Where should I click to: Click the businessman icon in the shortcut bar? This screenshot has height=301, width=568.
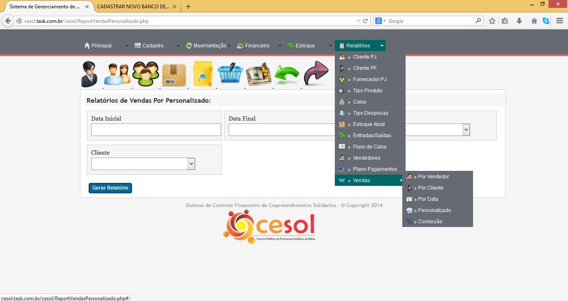click(89, 74)
